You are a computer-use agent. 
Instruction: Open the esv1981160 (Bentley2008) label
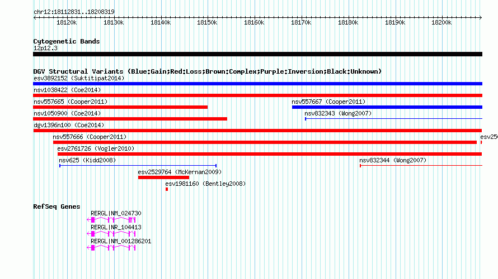(205, 184)
